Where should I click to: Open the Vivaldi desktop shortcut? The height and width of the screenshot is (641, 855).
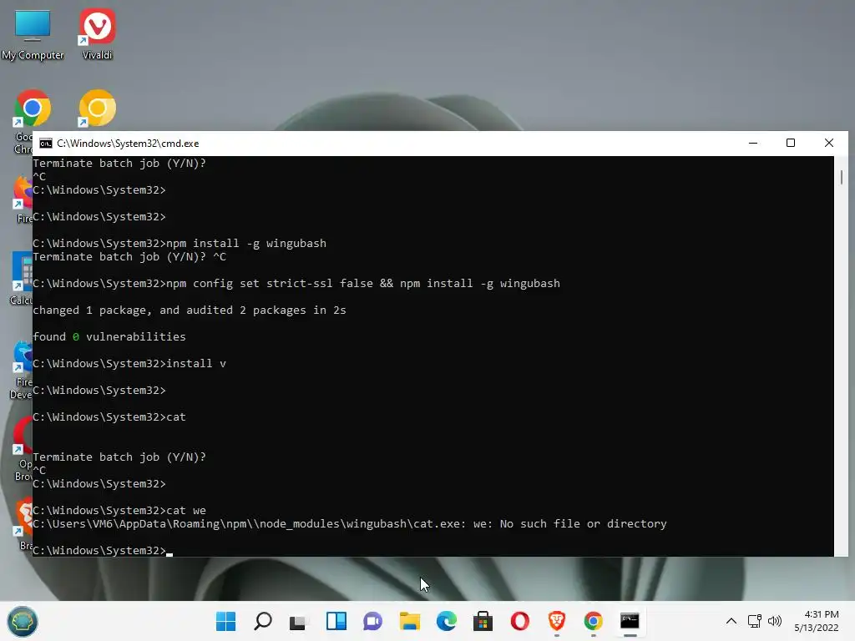pos(97,33)
